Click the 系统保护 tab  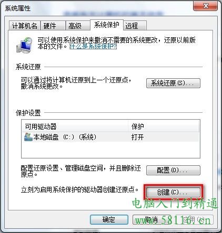[107, 25]
